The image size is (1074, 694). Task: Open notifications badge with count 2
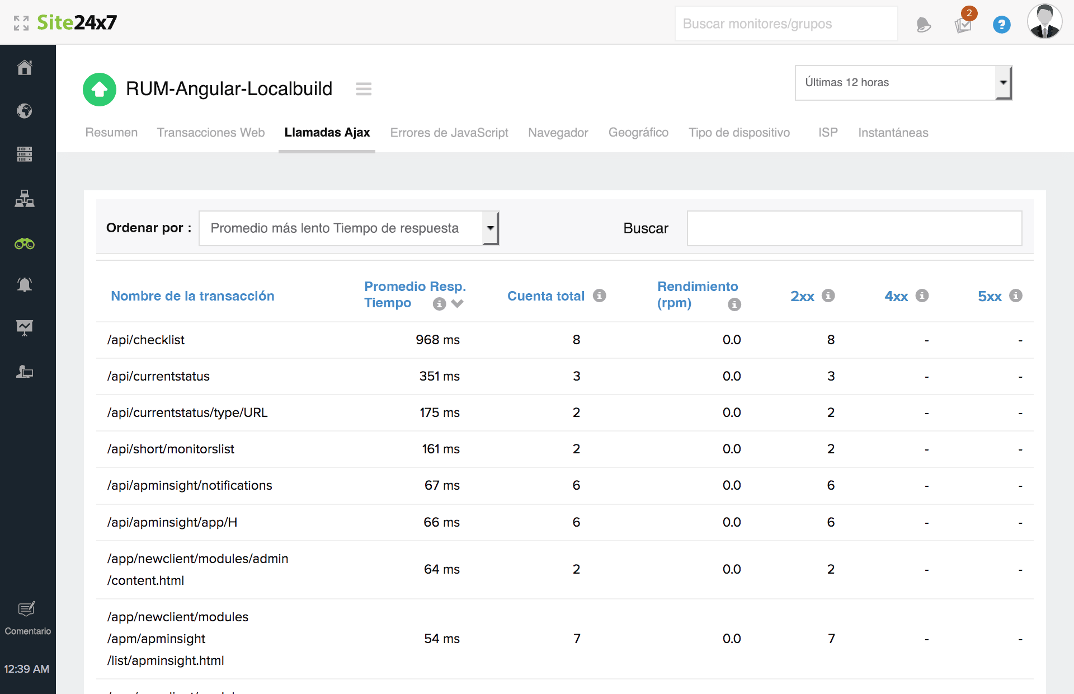(964, 23)
